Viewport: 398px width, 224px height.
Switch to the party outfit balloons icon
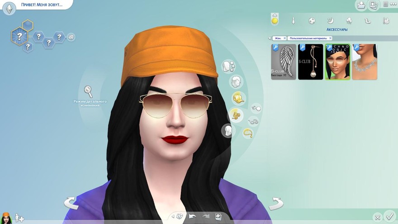[349, 21]
